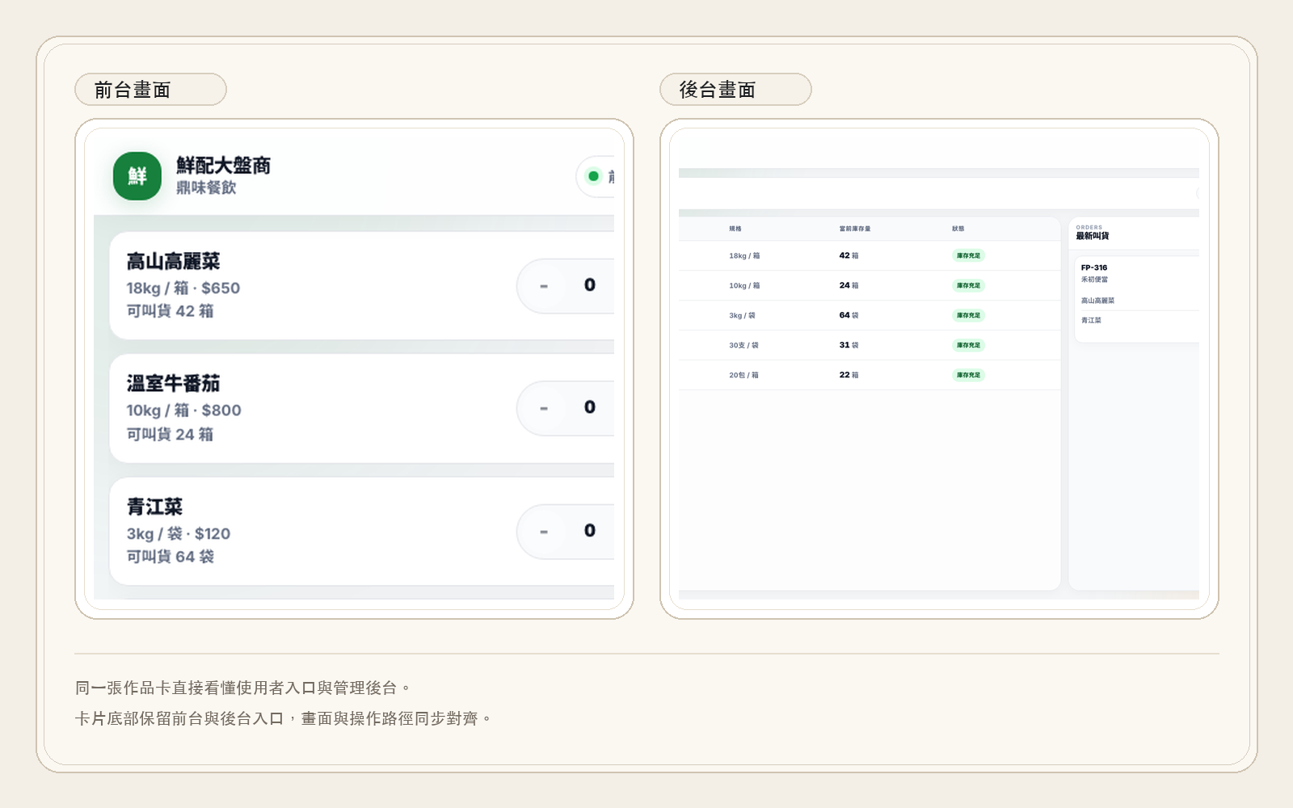This screenshot has height=808, width=1293.
Task: Select the 溫室牛番茄 product title
Action: click(173, 383)
